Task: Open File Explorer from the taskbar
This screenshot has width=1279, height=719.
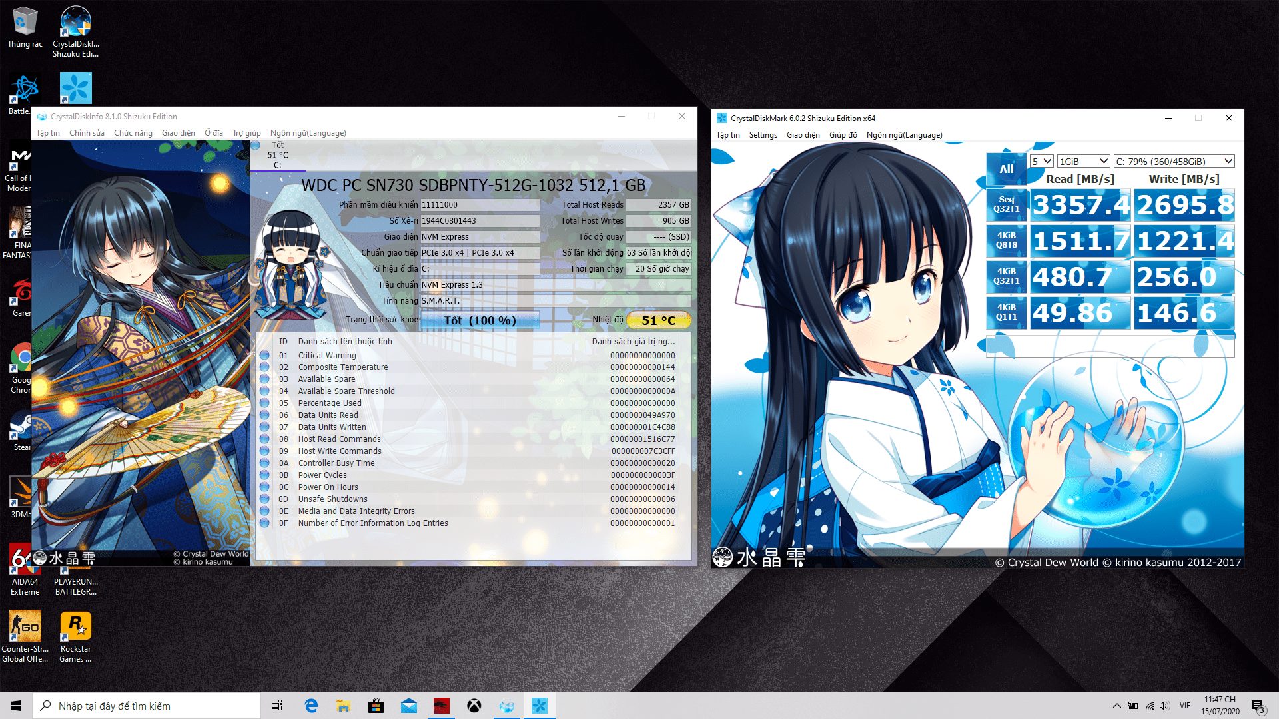Action: (x=344, y=706)
